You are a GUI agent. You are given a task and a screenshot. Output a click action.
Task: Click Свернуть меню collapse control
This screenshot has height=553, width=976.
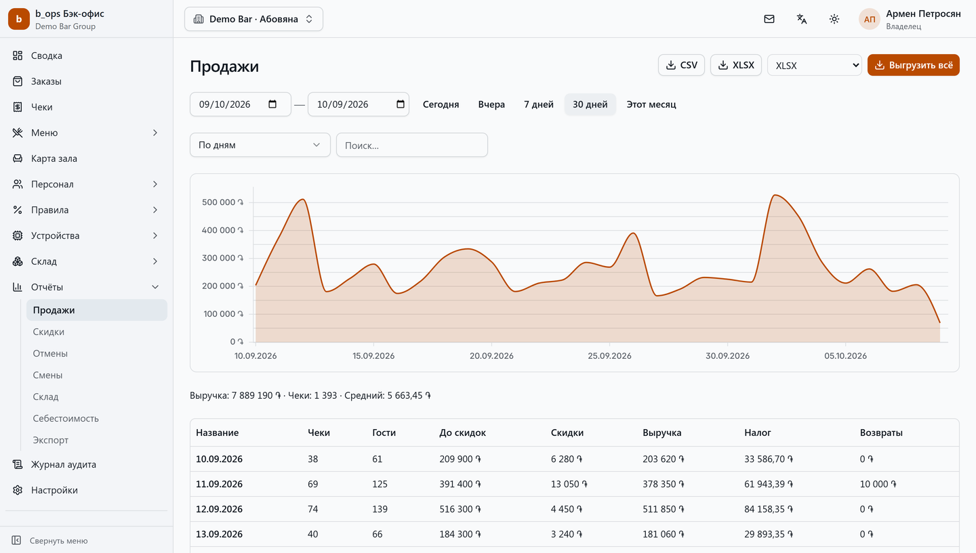pos(86,540)
